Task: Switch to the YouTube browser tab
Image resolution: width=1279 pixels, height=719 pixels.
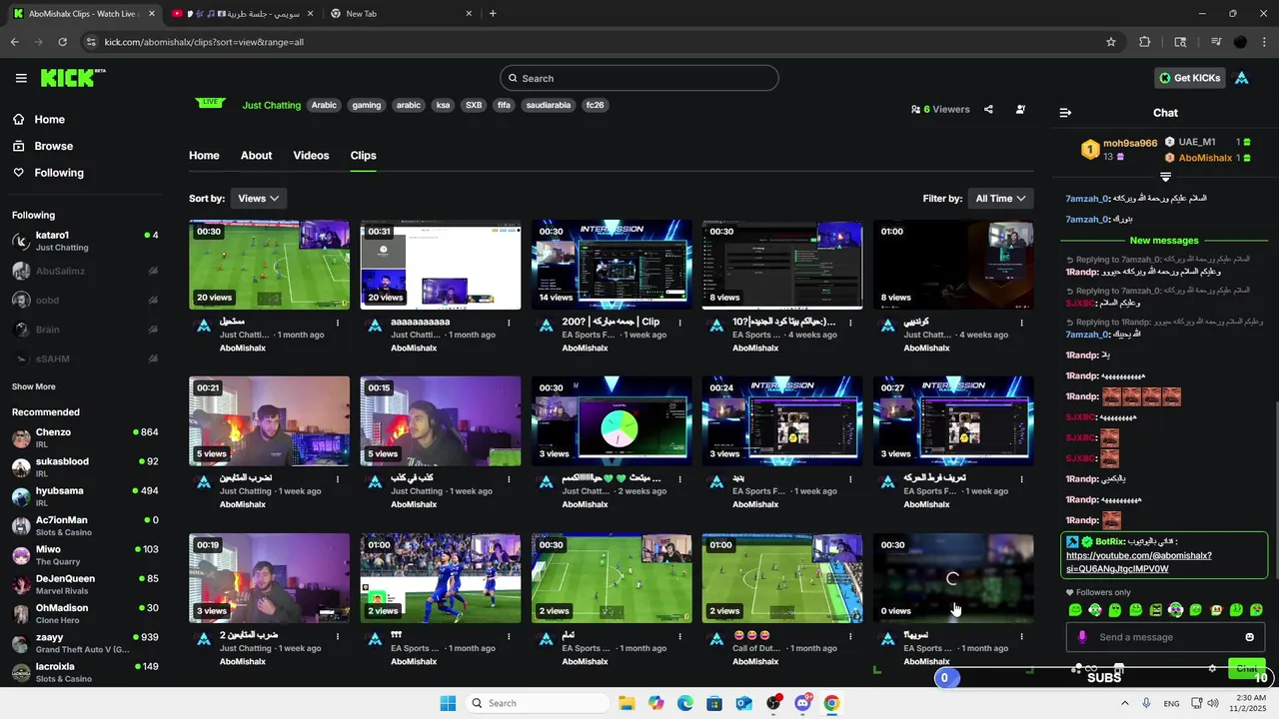Action: (240, 13)
